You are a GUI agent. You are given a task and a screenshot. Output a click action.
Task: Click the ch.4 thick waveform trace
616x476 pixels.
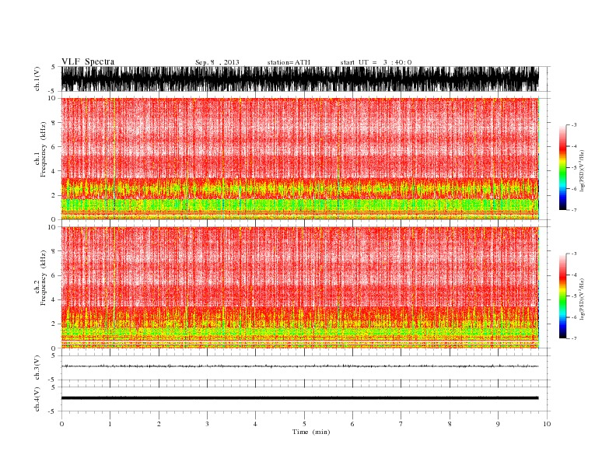point(299,398)
